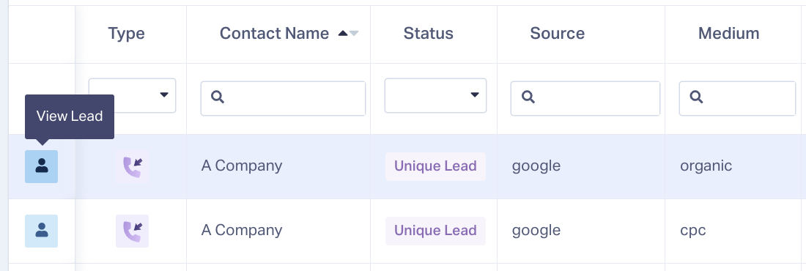Click the Unique Lead badge in the cpc row
806x271 pixels.
tap(435, 231)
